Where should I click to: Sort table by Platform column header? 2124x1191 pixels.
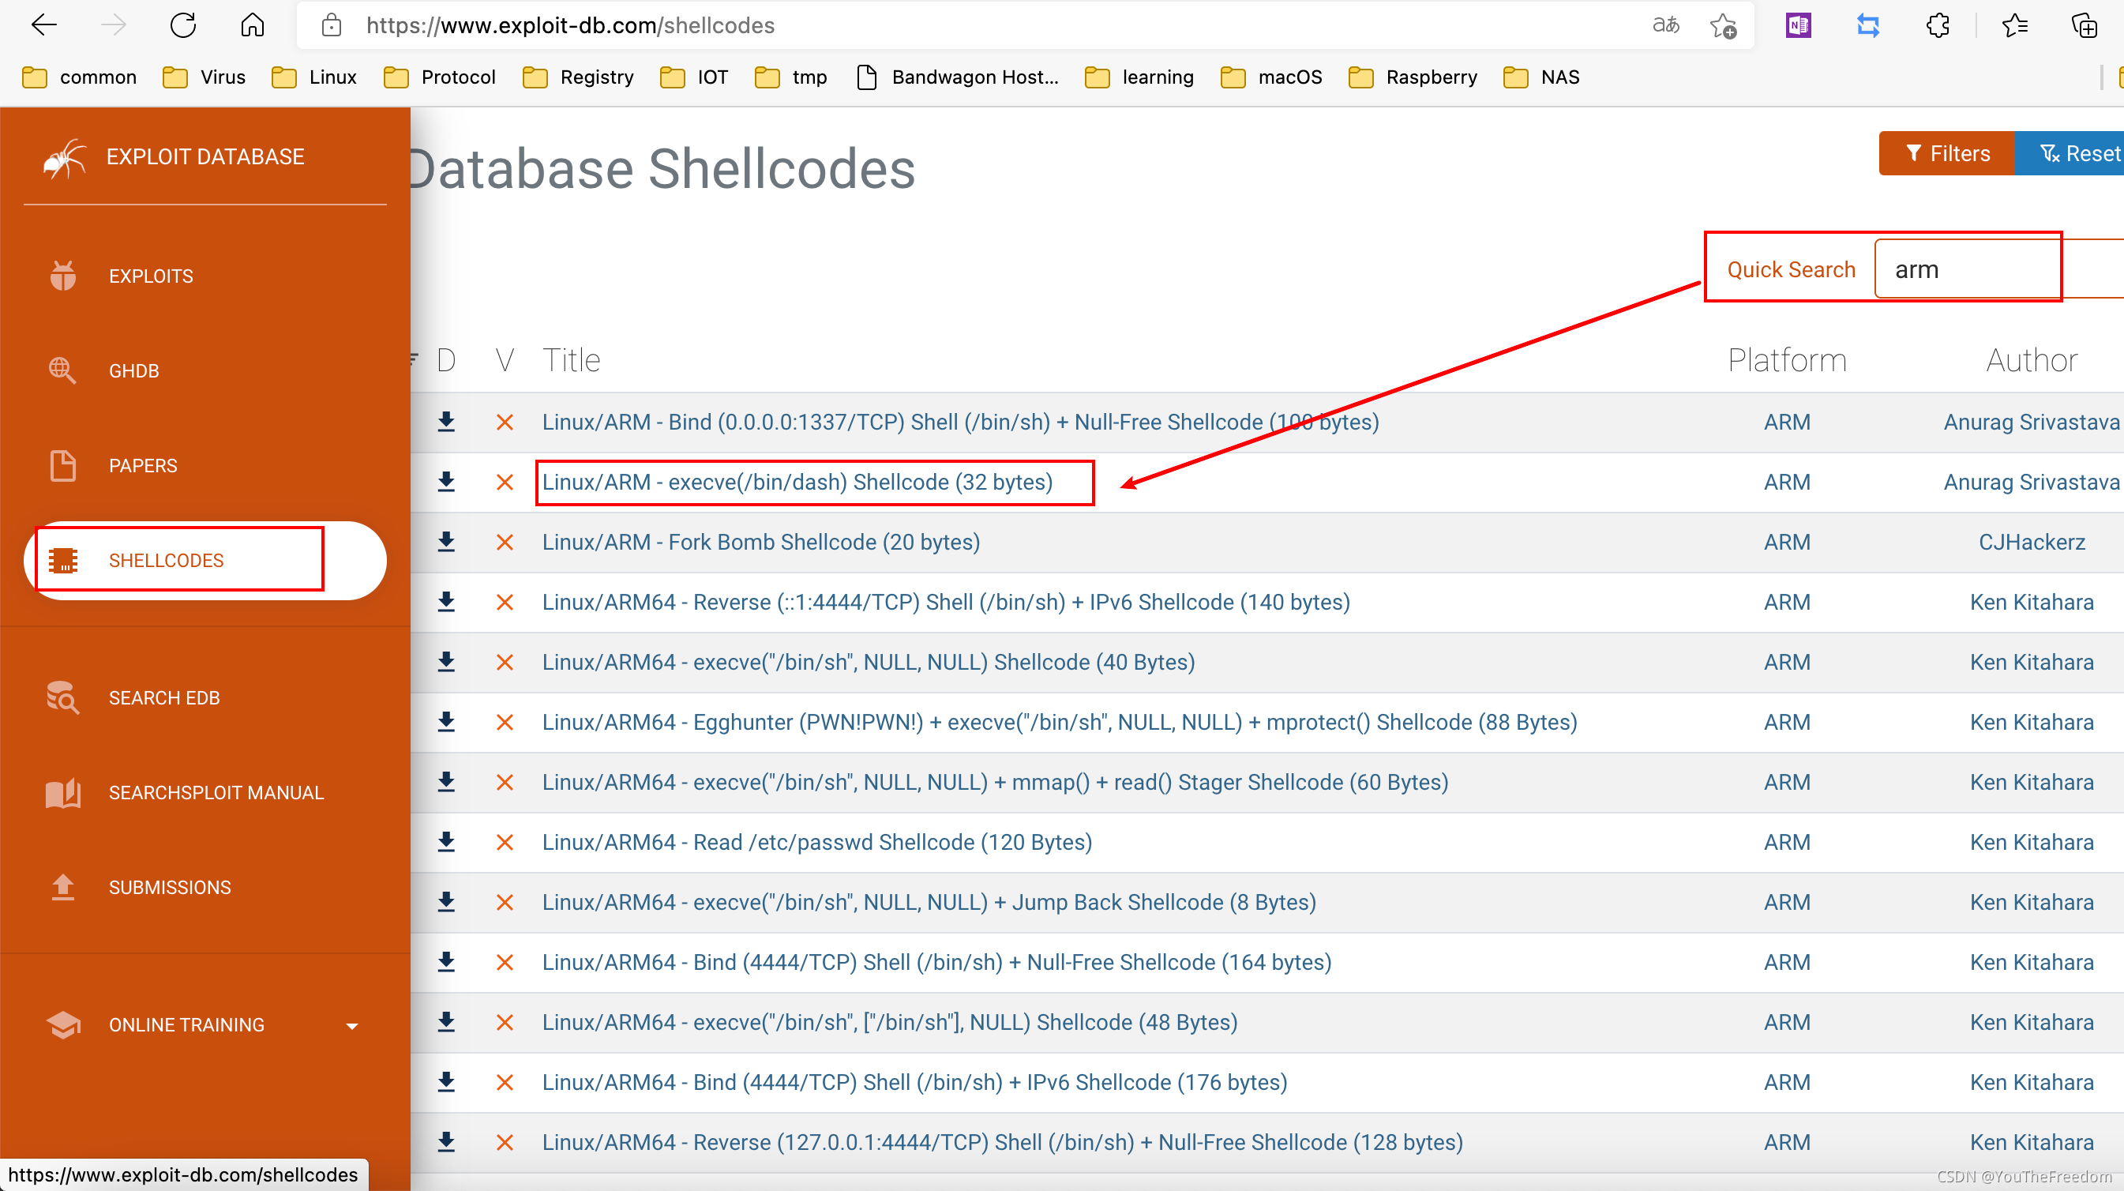click(x=1786, y=360)
